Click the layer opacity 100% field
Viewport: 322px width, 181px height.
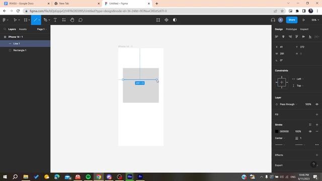point(308,104)
